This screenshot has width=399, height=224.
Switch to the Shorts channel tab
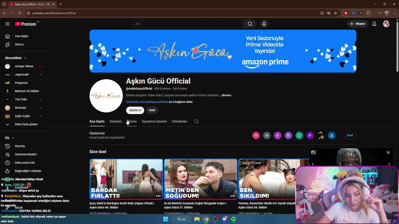pyautogui.click(x=132, y=122)
